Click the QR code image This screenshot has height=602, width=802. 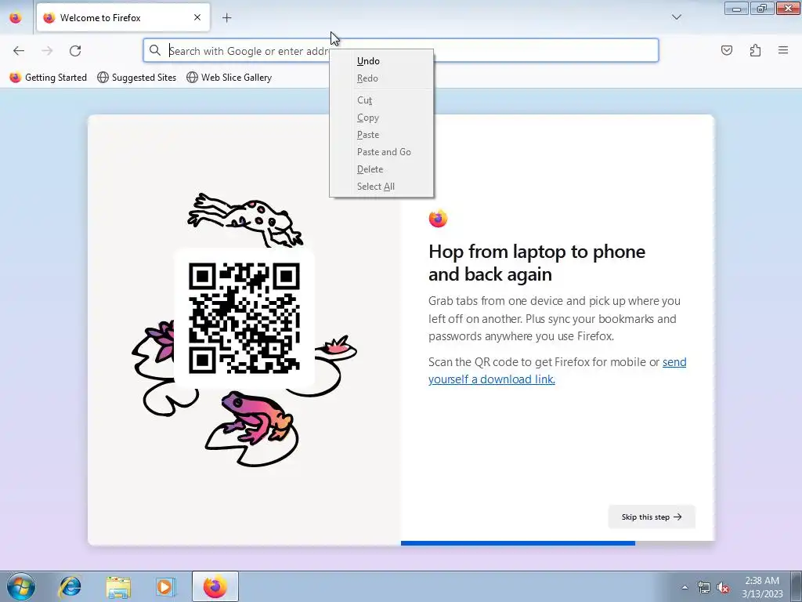coord(244,318)
